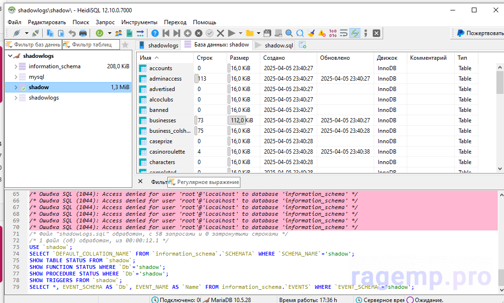The width and height of the screenshot is (504, 303).
Task: Click the close tab X icon in toolbar
Action: 376,33
